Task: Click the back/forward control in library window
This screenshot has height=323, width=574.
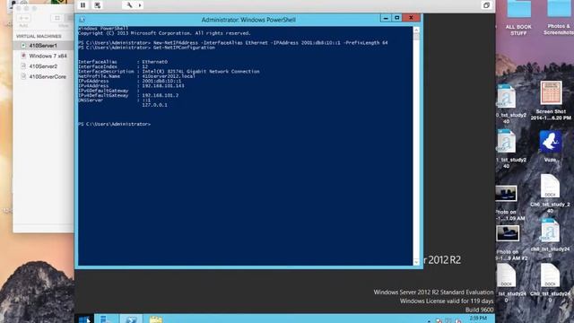Action: pyautogui.click(x=24, y=18)
